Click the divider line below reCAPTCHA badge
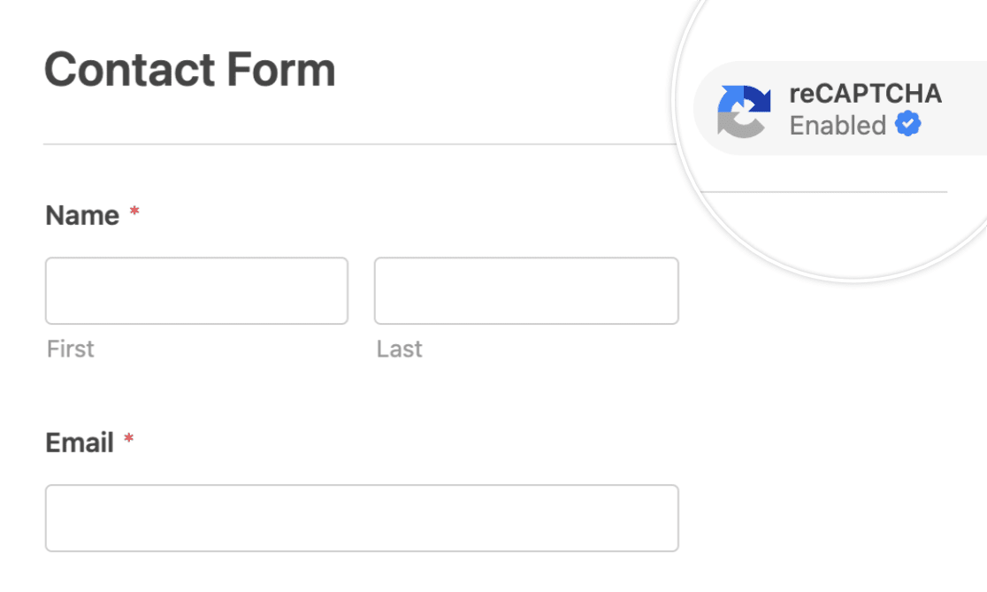The height and width of the screenshot is (592, 987). [x=822, y=191]
